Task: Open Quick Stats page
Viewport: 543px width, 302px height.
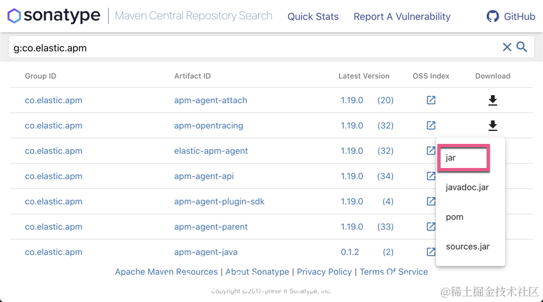Action: pyautogui.click(x=313, y=17)
